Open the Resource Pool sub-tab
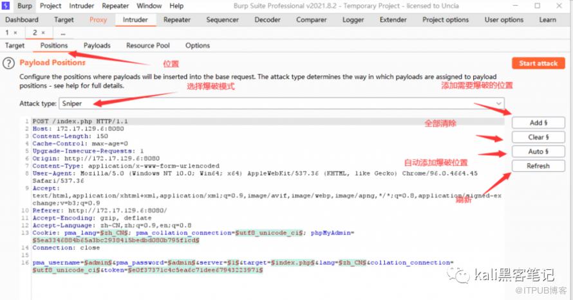Viewport: 573px width, 300px height. pyautogui.click(x=148, y=46)
